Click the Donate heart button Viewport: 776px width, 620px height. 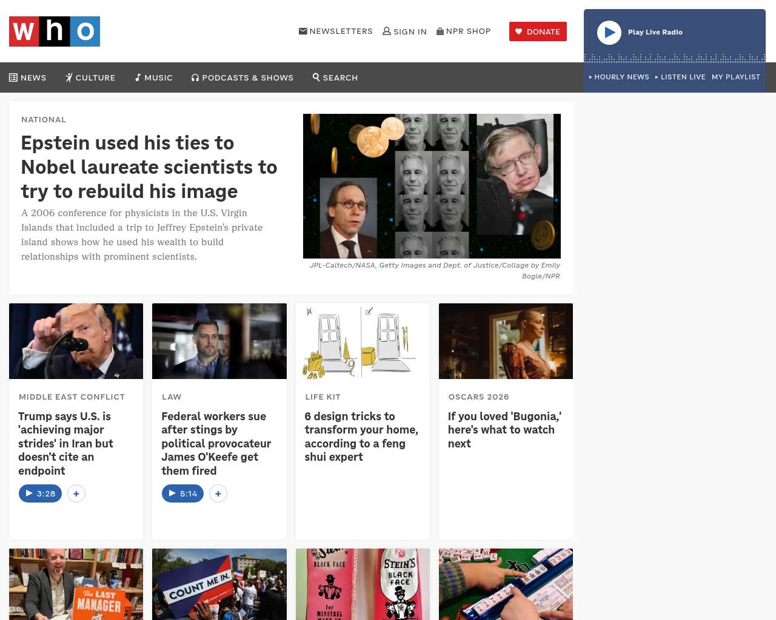[538, 31]
